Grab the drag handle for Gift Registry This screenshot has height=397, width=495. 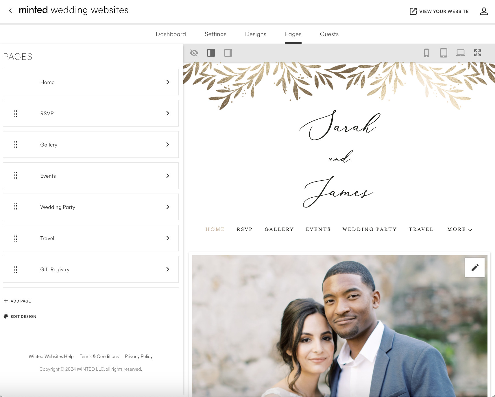tap(16, 269)
